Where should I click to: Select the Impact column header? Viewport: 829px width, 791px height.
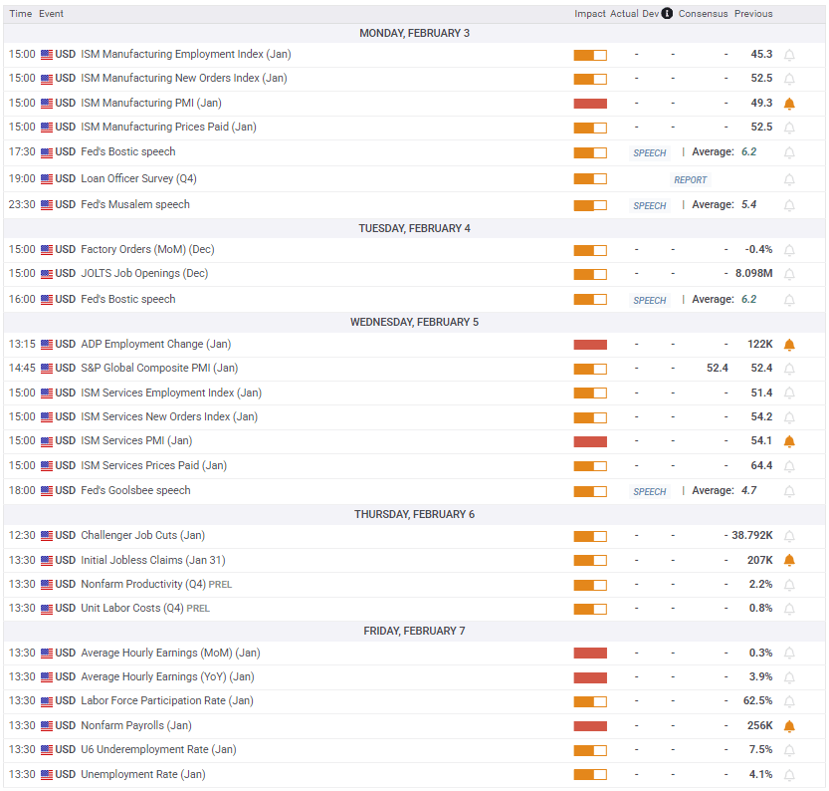click(x=589, y=14)
